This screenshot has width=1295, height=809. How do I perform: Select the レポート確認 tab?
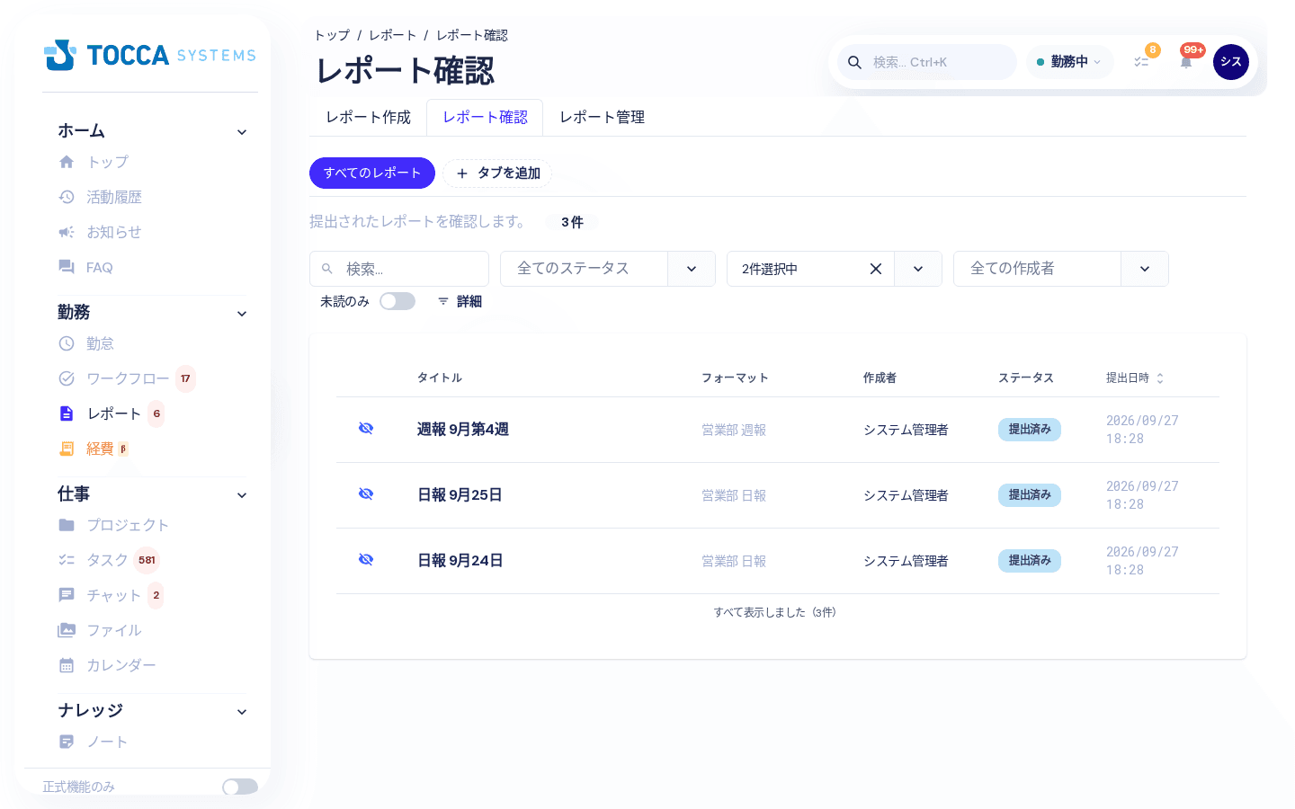point(485,118)
